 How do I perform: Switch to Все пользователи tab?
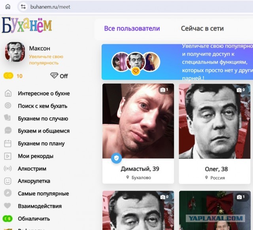coord(132,28)
